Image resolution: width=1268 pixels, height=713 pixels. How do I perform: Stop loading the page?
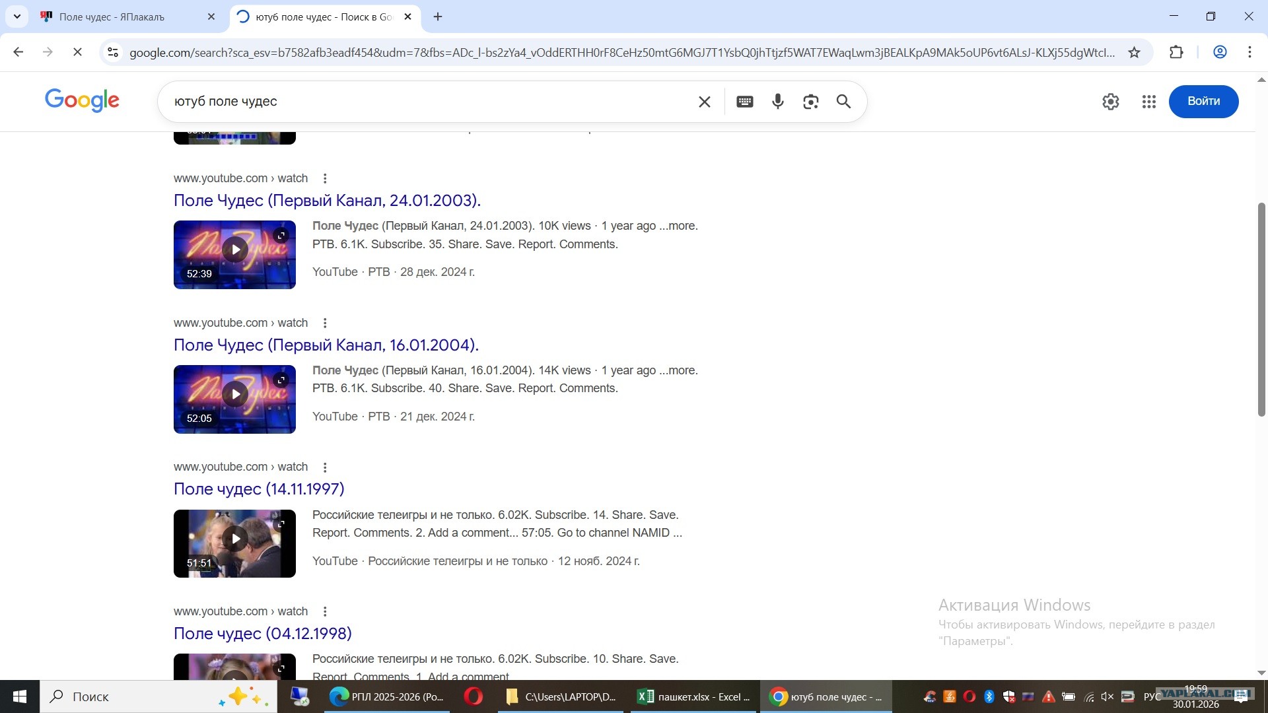[x=77, y=52]
